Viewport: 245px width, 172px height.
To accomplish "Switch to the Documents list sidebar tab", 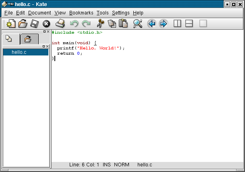I will (9, 39).
